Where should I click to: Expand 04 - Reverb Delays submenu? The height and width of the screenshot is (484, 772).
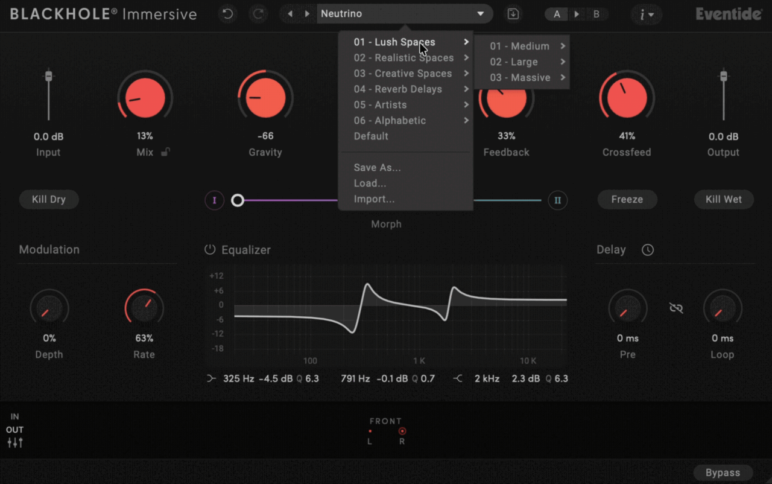(406, 89)
